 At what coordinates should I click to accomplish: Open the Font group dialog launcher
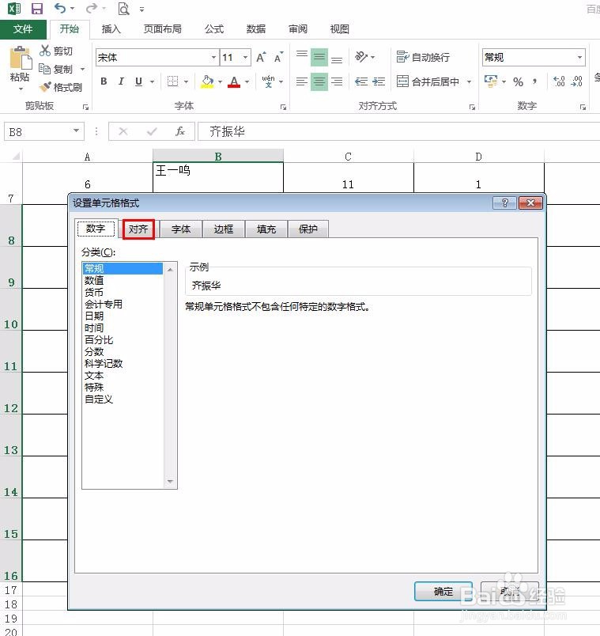tap(283, 107)
